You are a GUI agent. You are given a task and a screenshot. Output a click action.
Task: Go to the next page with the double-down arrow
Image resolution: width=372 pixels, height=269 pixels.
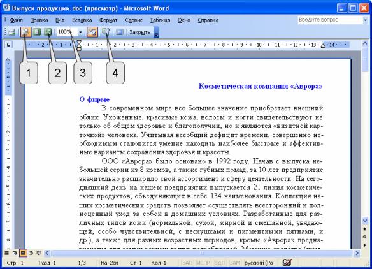[365, 245]
